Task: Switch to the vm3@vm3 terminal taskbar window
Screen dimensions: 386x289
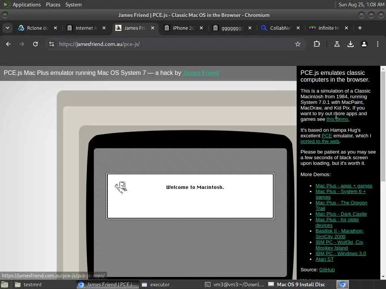Action: click(x=234, y=284)
